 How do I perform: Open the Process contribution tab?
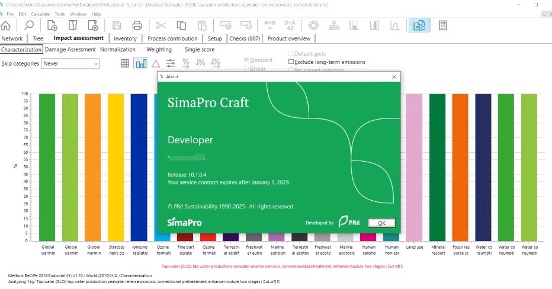tap(172, 38)
